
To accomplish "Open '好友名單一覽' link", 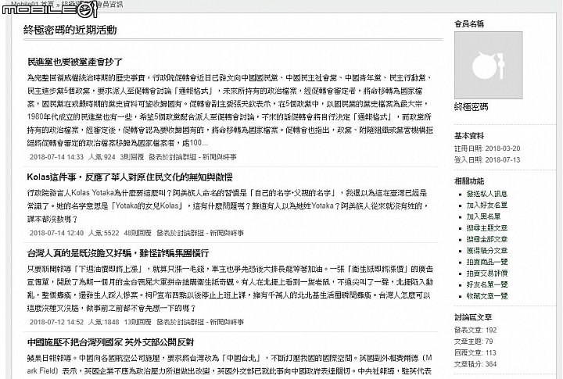I will pos(487,284).
